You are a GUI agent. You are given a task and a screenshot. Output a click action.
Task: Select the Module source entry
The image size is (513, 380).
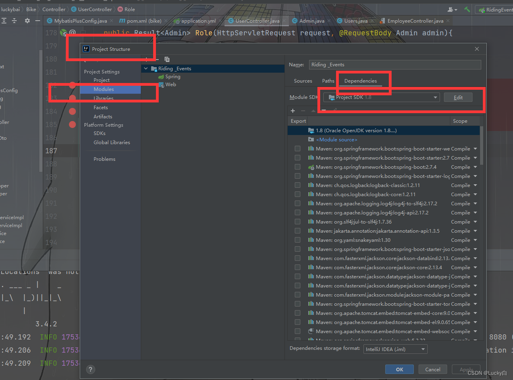337,140
